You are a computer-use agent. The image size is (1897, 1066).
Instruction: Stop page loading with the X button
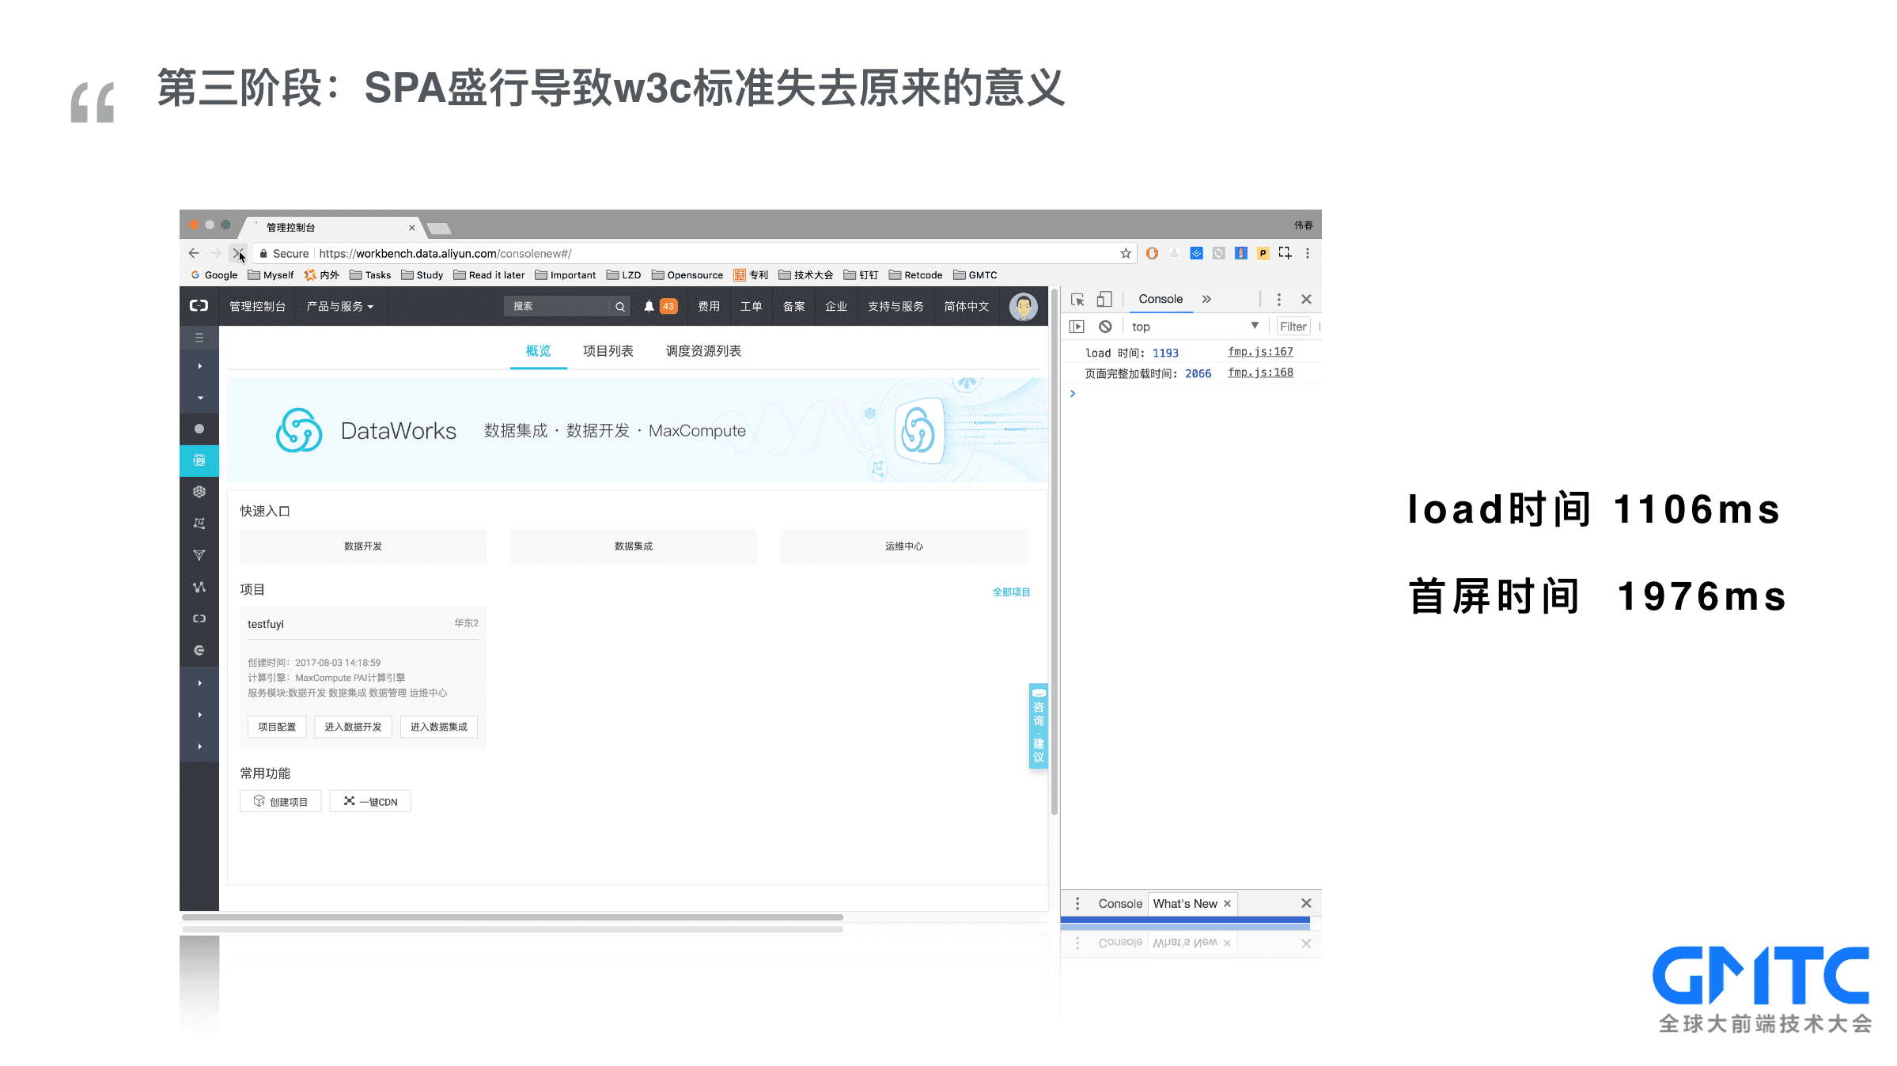(237, 253)
